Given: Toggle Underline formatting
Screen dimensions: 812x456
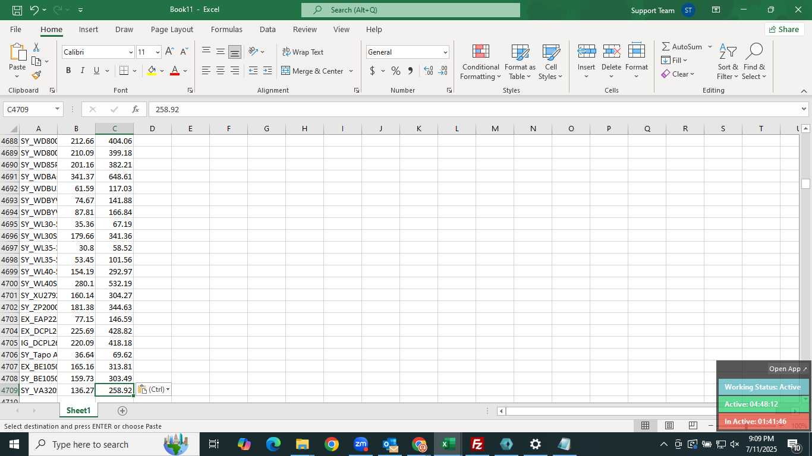Looking at the screenshot, I should point(96,71).
